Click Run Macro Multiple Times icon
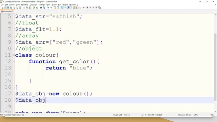Viewport: 217px width, 122px height. pyautogui.click(x=96, y=7)
